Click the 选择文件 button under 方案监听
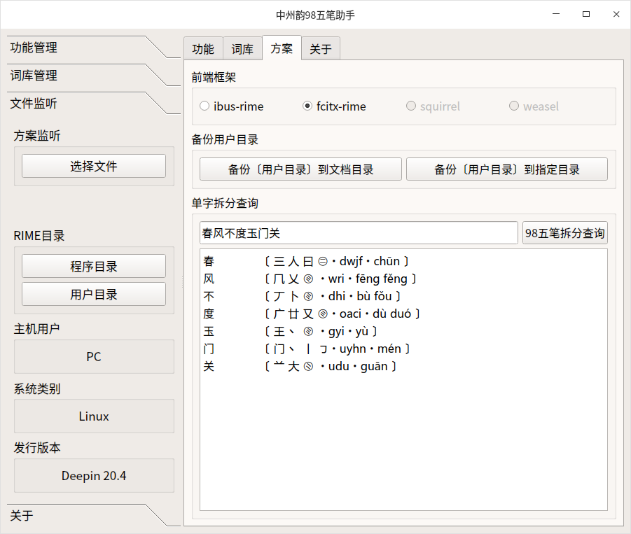Viewport: 631px width, 534px height. (x=93, y=166)
